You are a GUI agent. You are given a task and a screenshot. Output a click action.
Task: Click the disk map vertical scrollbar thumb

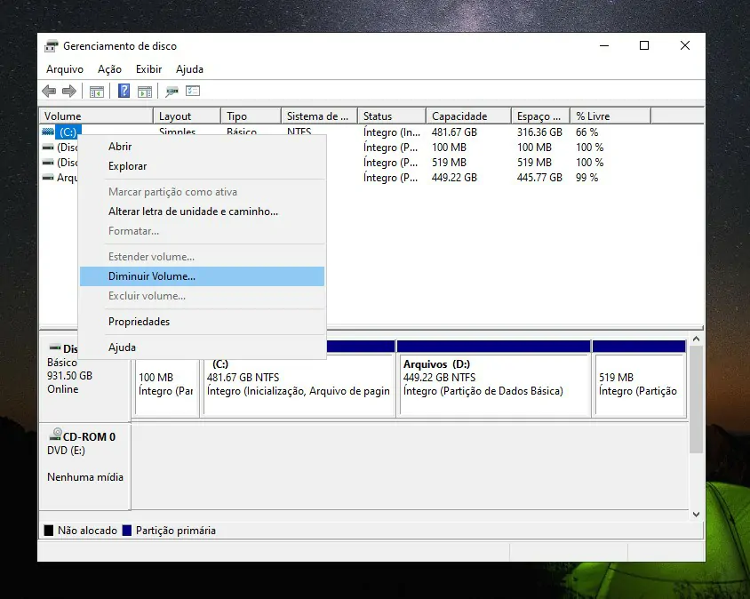(x=697, y=399)
